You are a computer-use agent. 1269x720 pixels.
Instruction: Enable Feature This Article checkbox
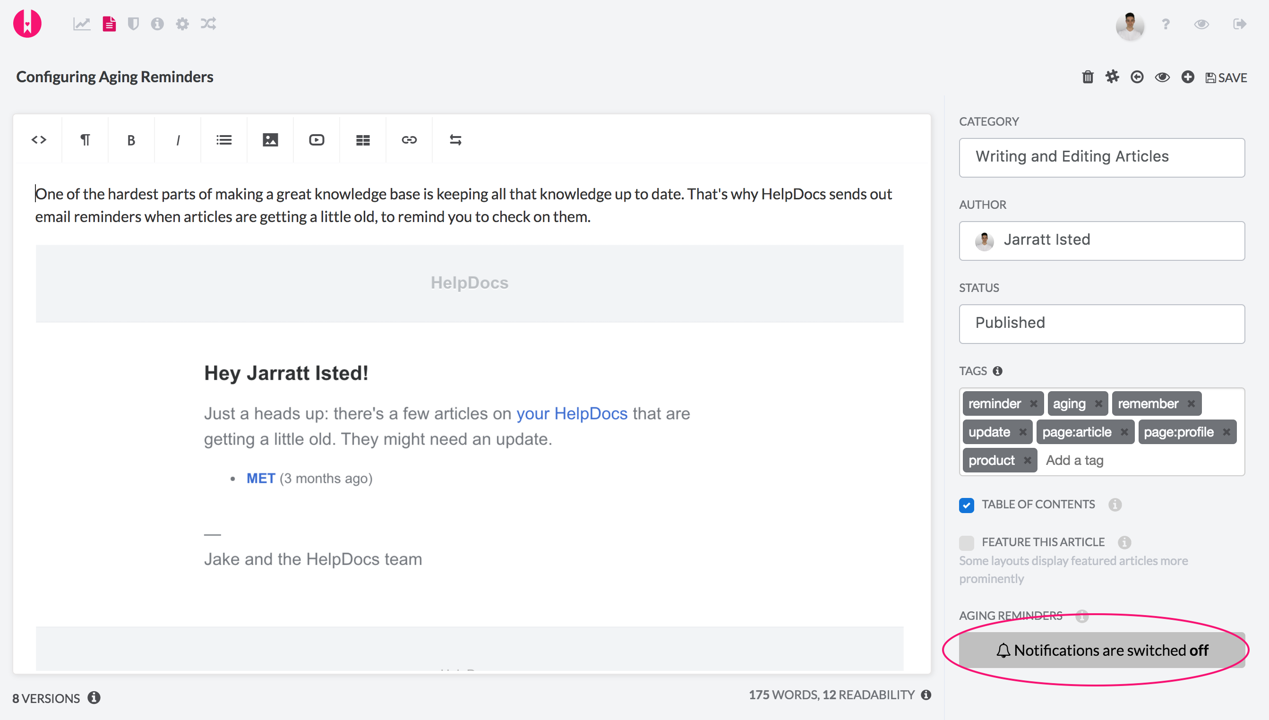(967, 542)
